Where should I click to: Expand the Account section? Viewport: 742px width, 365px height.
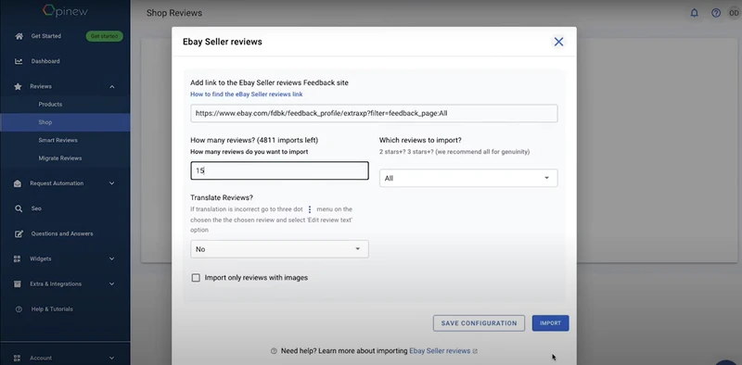[x=112, y=358]
